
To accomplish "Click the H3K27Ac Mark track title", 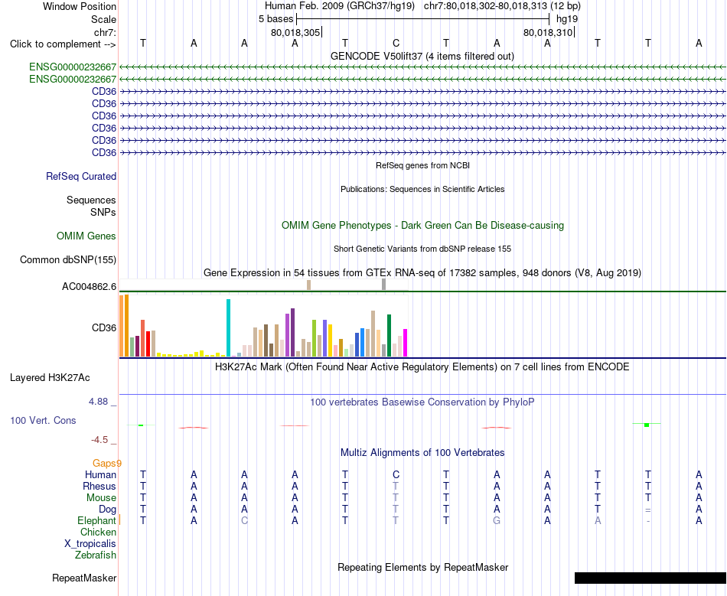I will (422, 367).
